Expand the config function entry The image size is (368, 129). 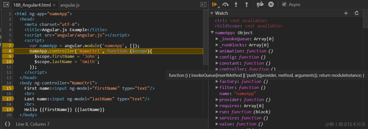coord(217,57)
